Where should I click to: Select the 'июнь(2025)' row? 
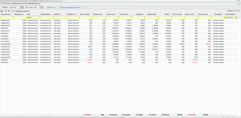click(119, 62)
